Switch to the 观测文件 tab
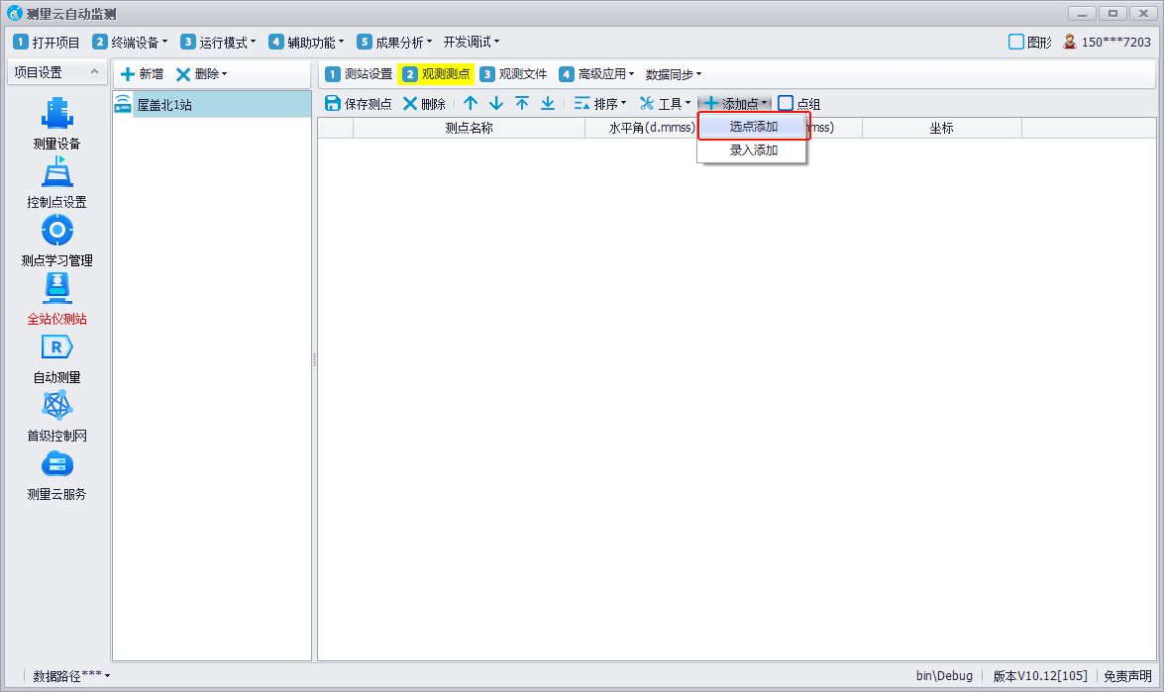The width and height of the screenshot is (1164, 692). [x=513, y=74]
